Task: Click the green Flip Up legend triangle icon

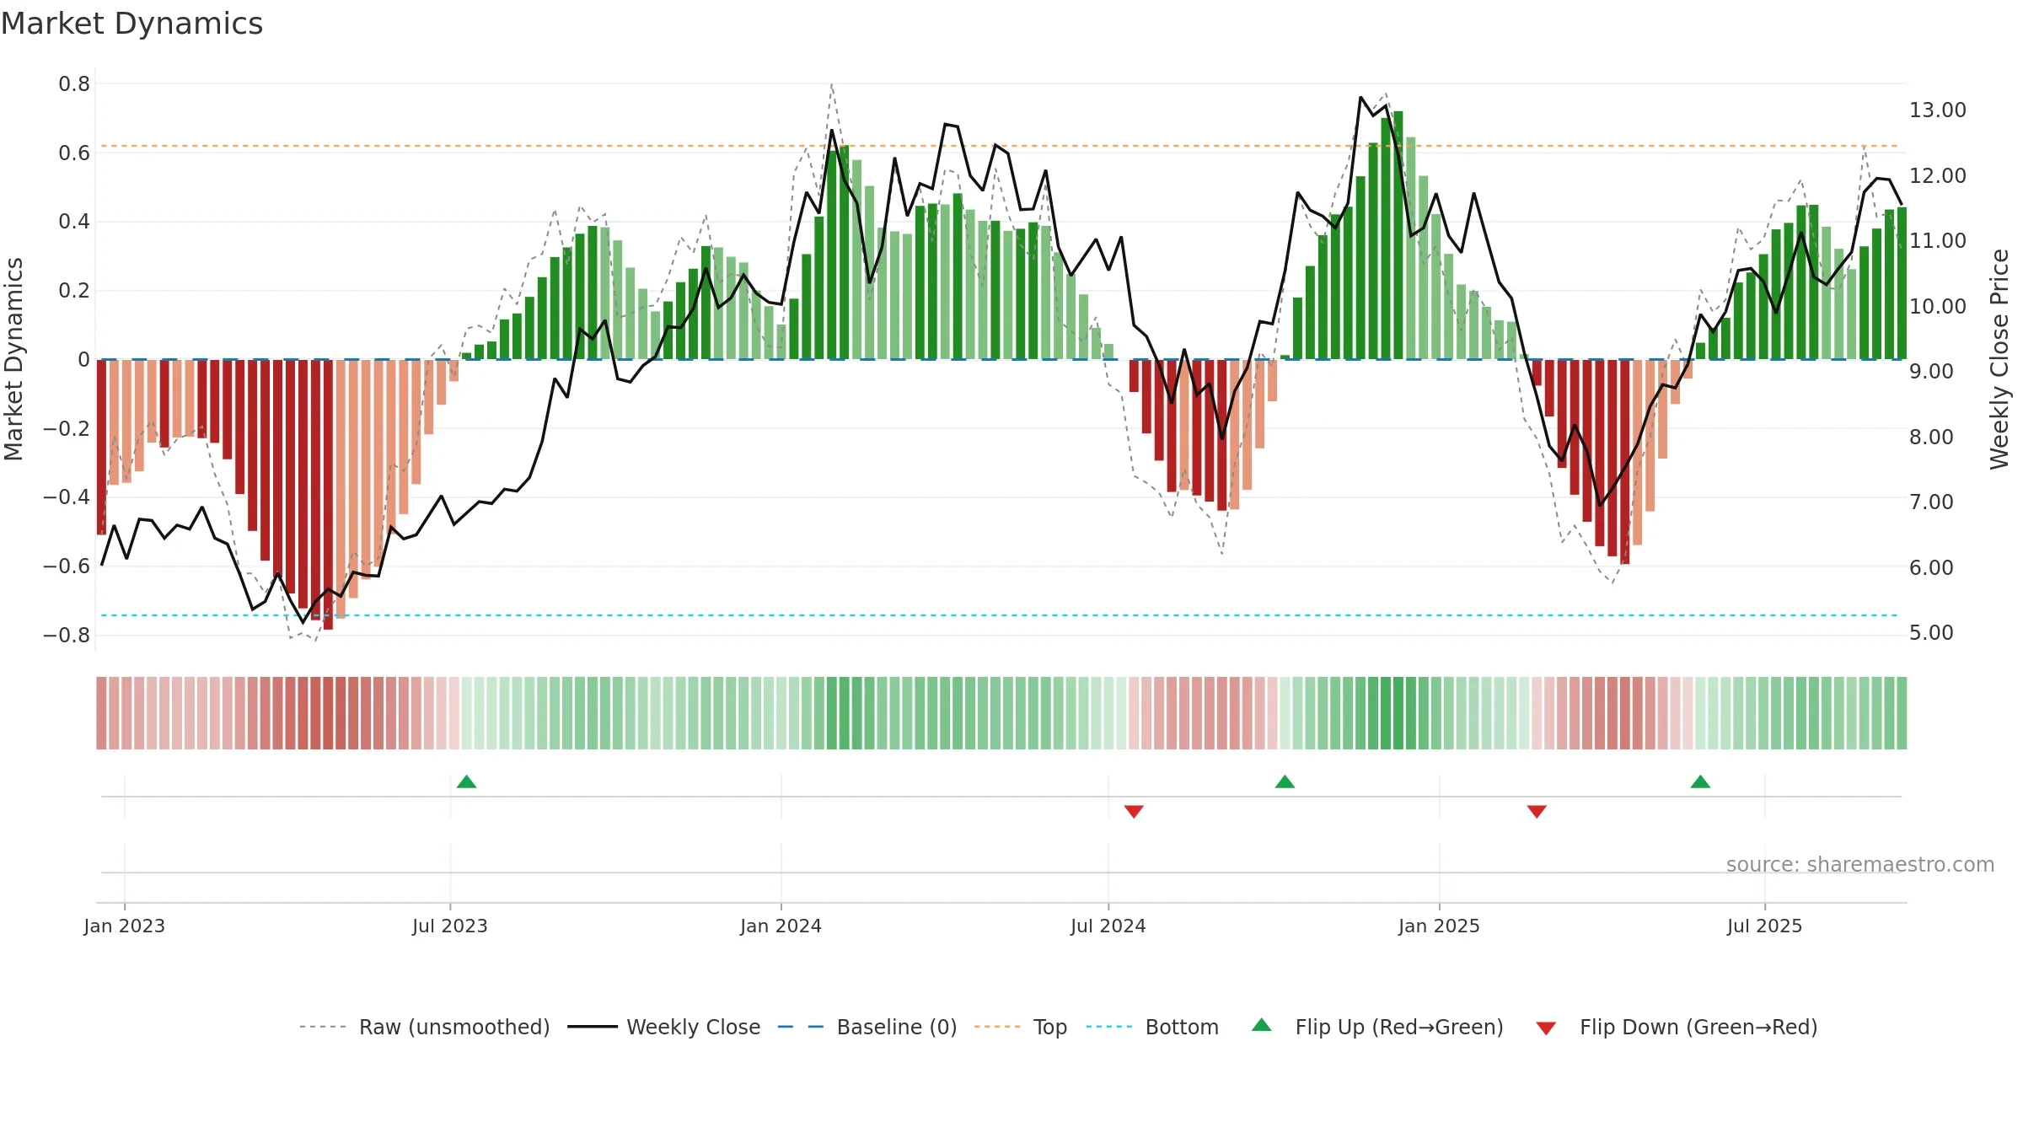Action: pos(1262,1025)
